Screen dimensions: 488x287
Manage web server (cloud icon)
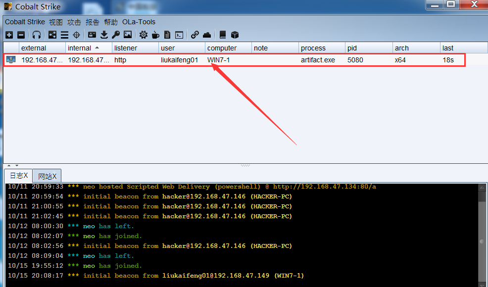pyautogui.click(x=207, y=35)
